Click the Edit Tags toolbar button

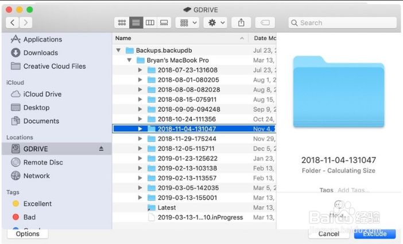pyautogui.click(x=265, y=23)
